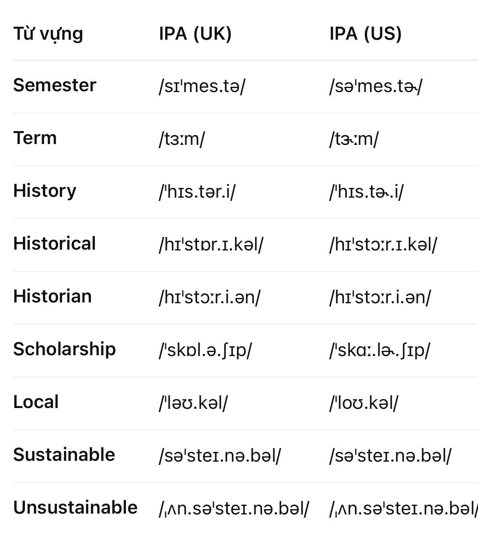
Task: Select the word "Local"
Action: click(x=36, y=402)
